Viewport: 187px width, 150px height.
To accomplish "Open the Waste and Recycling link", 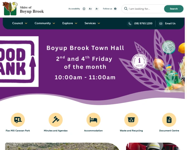I will tap(131, 131).
